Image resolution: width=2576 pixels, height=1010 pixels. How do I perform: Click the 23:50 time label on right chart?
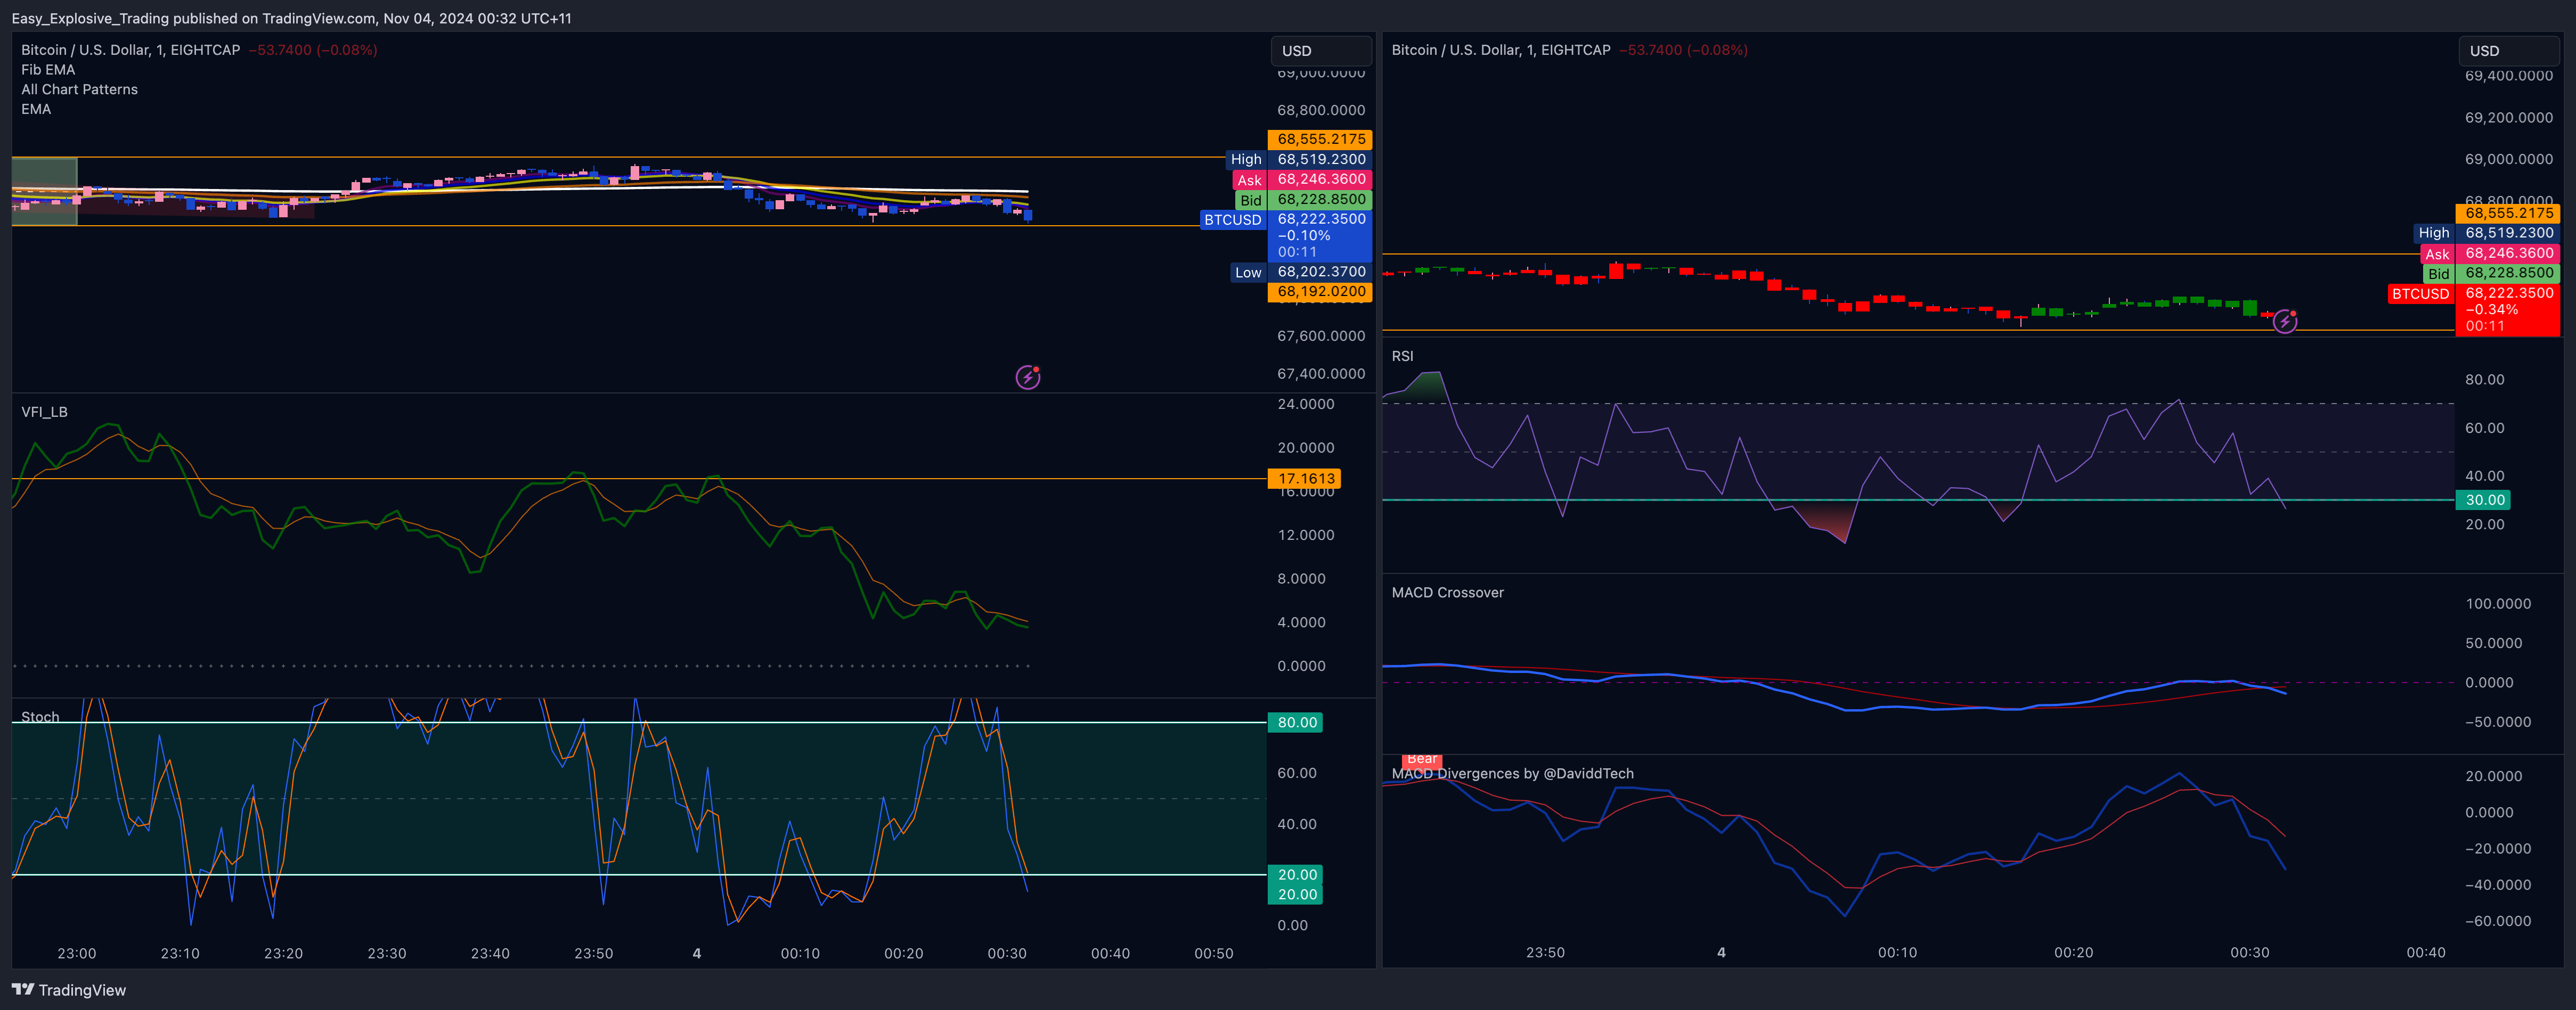coord(1545,952)
